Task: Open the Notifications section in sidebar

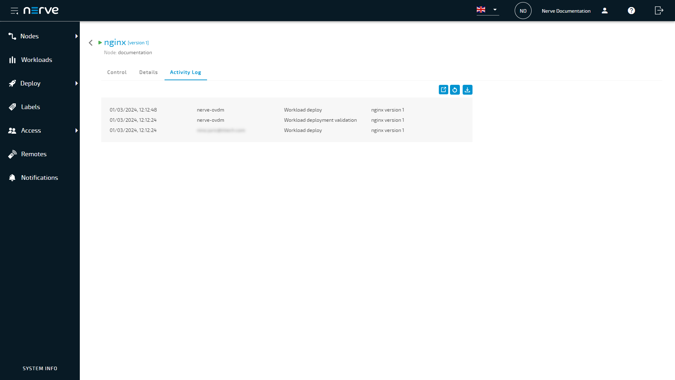Action: pos(39,178)
